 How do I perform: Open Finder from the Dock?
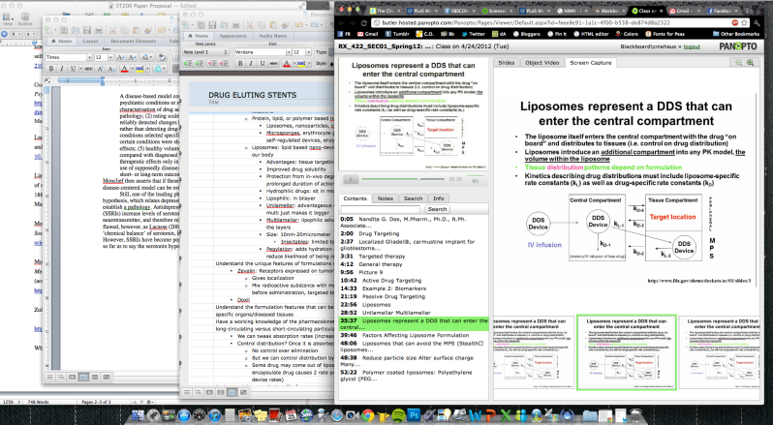139,415
